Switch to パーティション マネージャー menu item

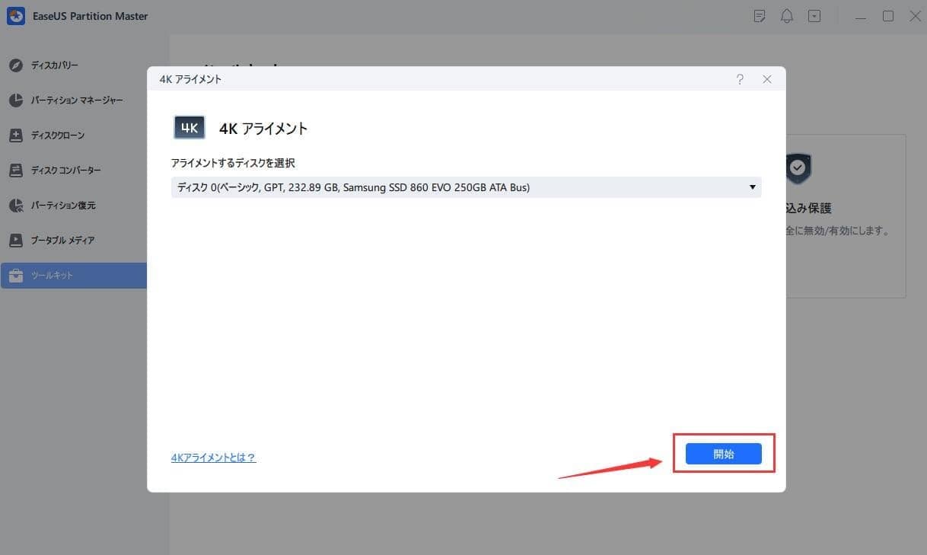coord(77,100)
